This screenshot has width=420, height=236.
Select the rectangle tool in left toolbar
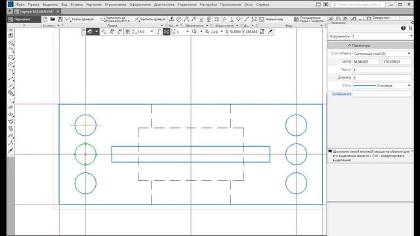(x=10, y=57)
